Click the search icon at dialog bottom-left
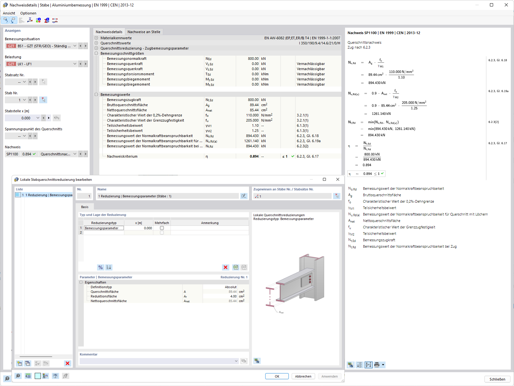The image size is (514, 386). pos(18,376)
